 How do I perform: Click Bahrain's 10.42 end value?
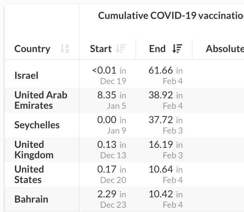(x=161, y=194)
